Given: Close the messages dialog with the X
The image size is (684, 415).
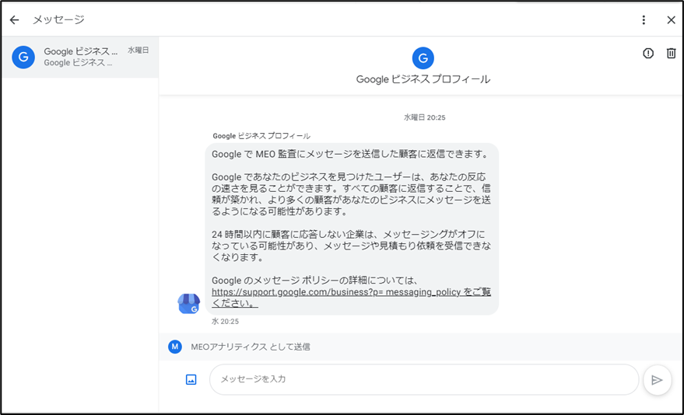Looking at the screenshot, I should point(671,20).
